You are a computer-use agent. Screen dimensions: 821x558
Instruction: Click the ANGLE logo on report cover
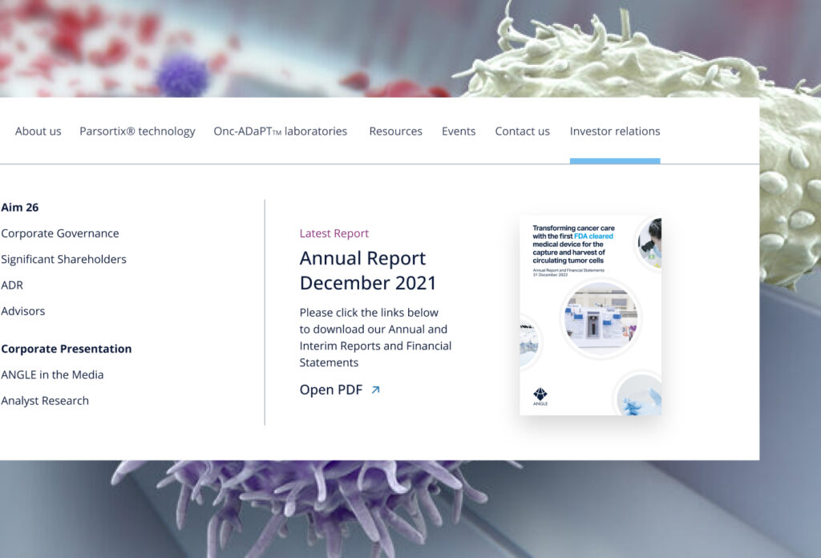(540, 396)
